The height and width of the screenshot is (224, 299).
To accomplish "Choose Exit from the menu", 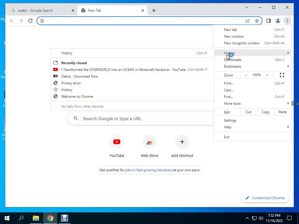I will click(252, 137).
